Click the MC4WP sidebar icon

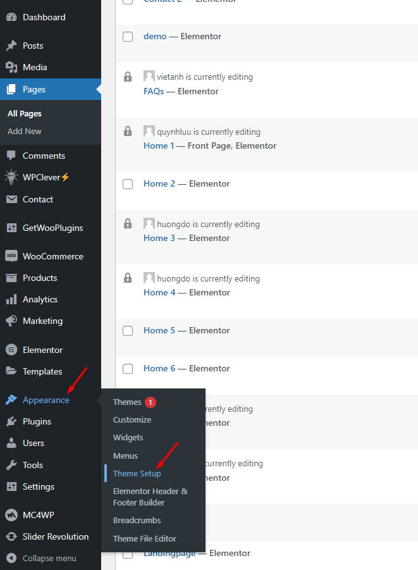pos(11,515)
